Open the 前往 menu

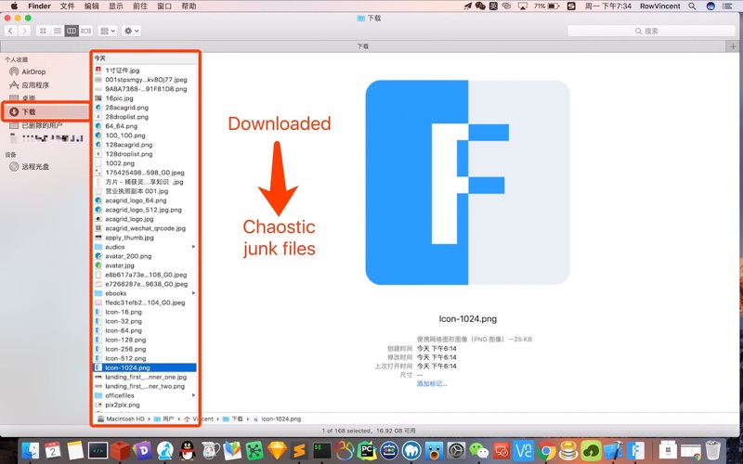click(x=140, y=6)
